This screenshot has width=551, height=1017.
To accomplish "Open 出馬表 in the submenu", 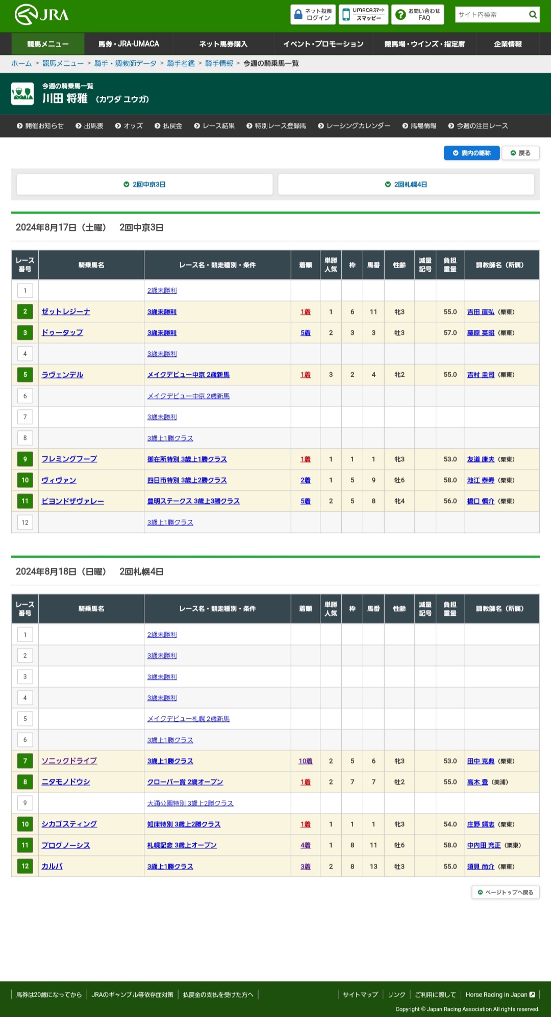I will point(89,126).
